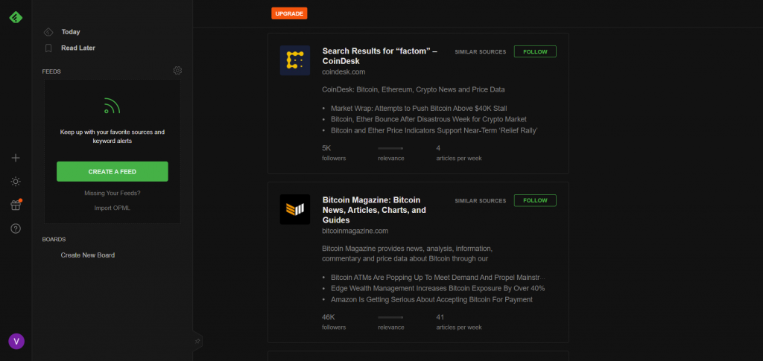Click the orange Upgrade button
Screen dimensions: 763x361
coord(289,13)
